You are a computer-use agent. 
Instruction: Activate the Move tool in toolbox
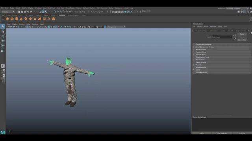(x=3, y=41)
